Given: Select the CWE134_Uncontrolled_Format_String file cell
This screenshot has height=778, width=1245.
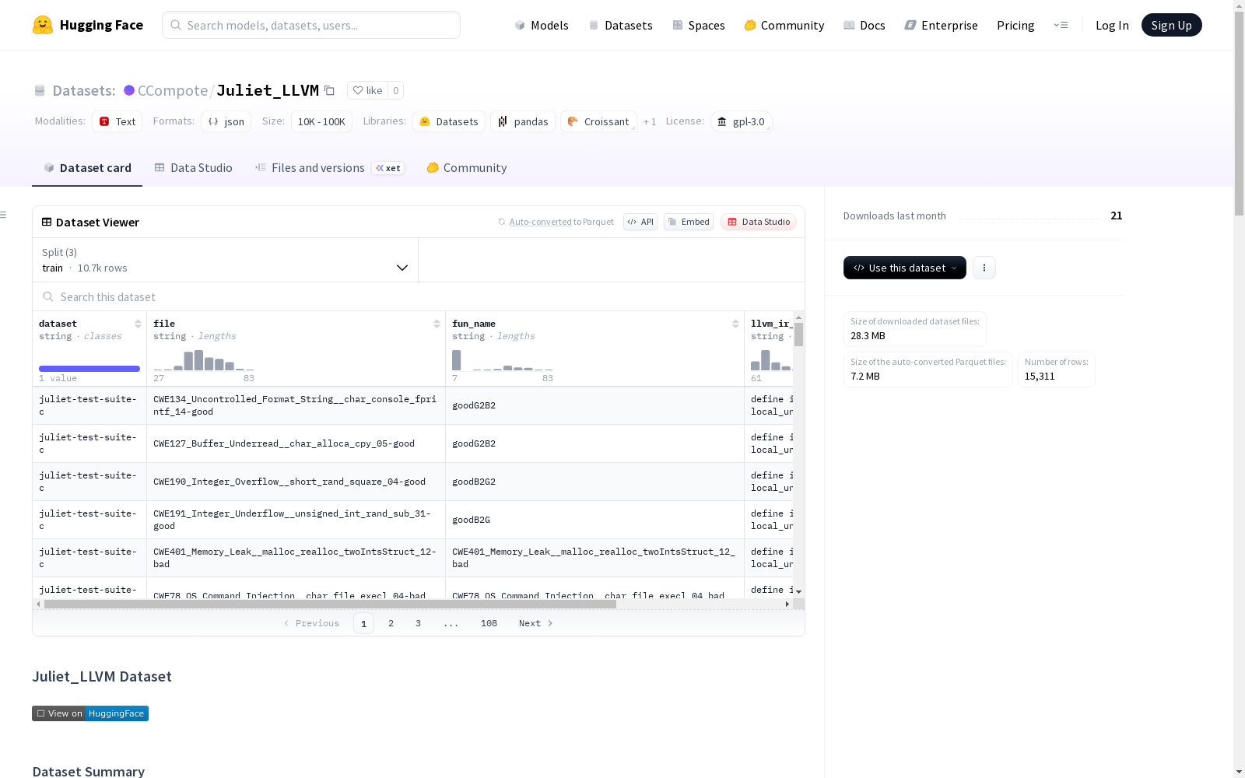Looking at the screenshot, I should click(296, 405).
